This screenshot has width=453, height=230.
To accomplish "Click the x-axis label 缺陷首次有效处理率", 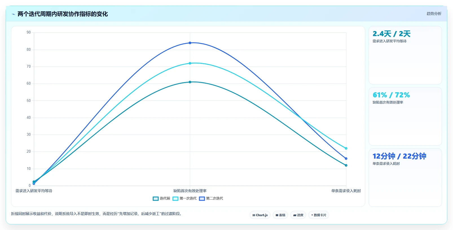I will pyautogui.click(x=190, y=191).
